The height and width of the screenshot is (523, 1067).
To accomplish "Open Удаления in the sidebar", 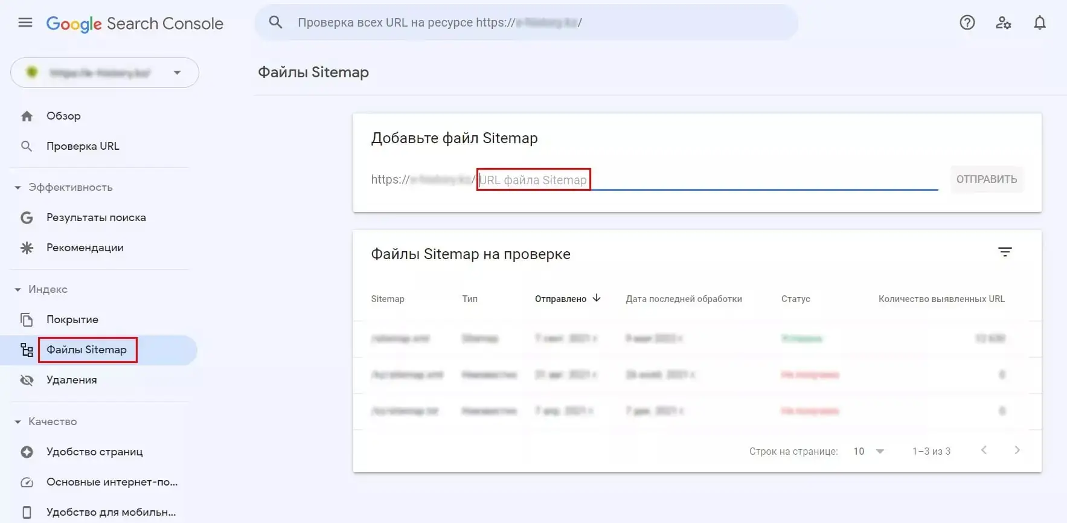I will point(72,380).
